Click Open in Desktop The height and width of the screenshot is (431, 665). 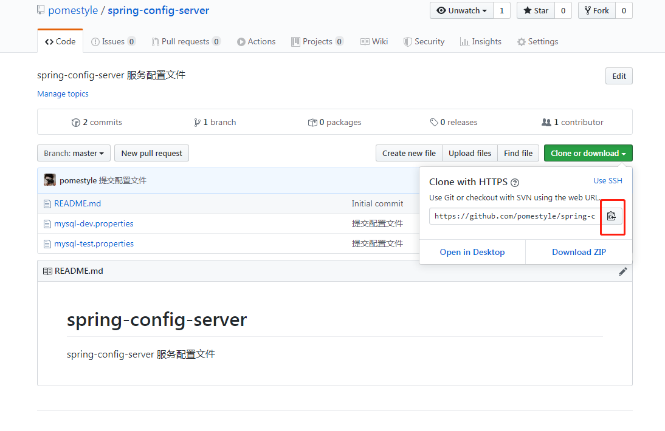472,253
